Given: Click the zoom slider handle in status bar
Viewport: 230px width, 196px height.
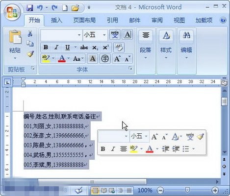Looking at the screenshot, I should 187,190.
